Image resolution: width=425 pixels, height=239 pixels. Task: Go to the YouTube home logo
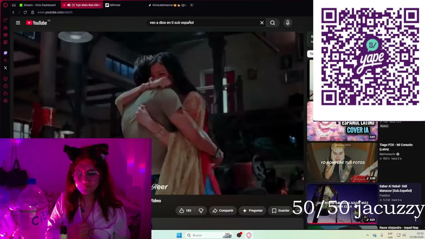pos(37,23)
